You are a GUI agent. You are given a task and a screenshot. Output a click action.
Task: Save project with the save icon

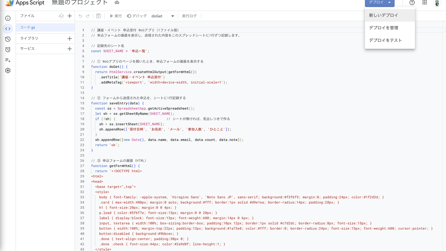(x=99, y=16)
